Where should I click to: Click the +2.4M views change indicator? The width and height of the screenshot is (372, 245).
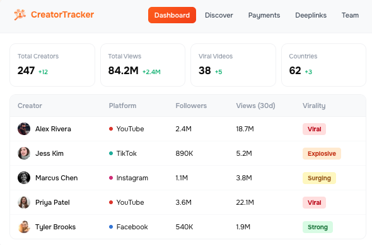coord(151,72)
